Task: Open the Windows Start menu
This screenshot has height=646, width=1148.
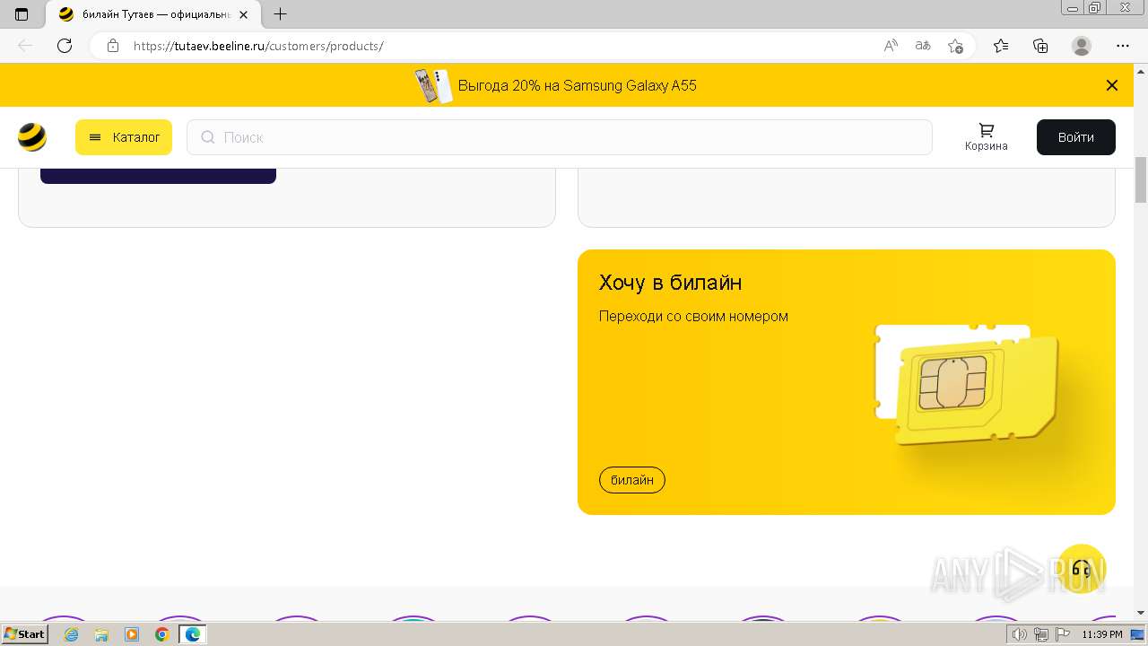Action: pos(25,634)
